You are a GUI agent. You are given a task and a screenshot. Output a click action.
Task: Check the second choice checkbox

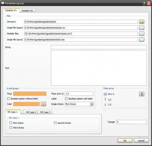pyautogui.click(x=55, y=123)
